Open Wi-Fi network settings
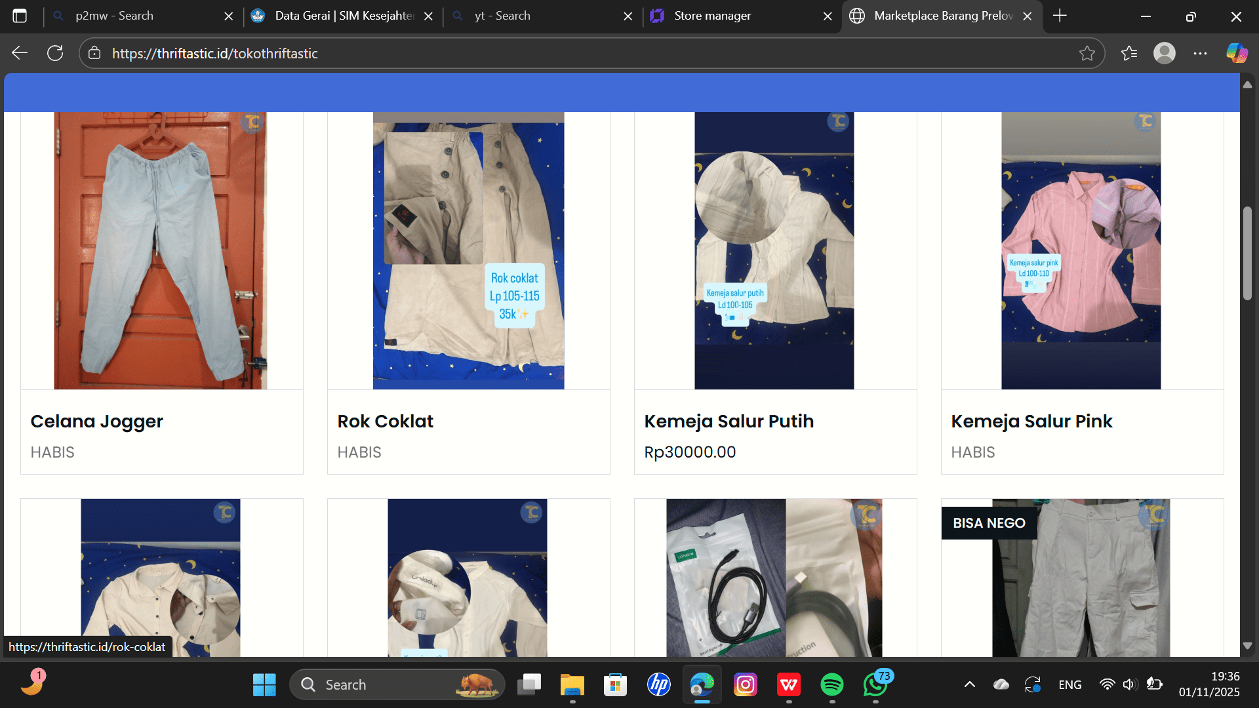The width and height of the screenshot is (1259, 708). (1107, 685)
